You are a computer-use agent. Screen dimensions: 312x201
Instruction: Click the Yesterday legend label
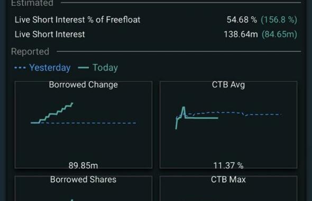click(50, 68)
